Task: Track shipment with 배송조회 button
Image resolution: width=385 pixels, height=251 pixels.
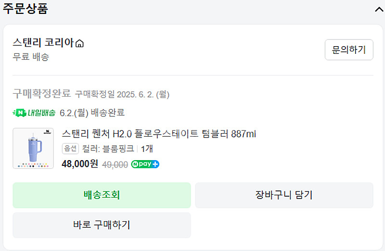Action: point(102,195)
